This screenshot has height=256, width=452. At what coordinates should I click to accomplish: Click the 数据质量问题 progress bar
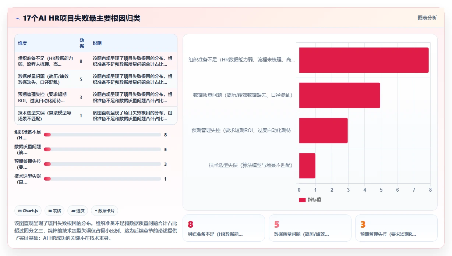coord(102,149)
